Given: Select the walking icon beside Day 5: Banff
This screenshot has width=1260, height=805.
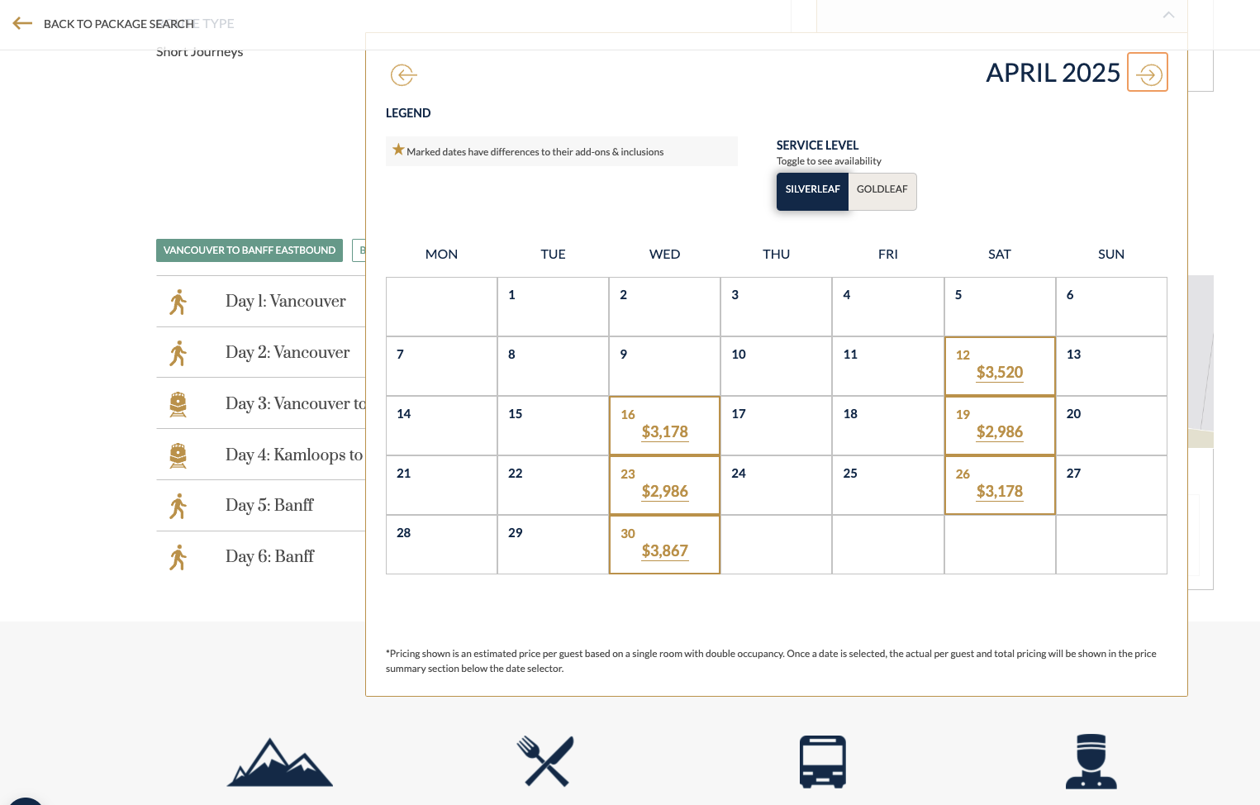Looking at the screenshot, I should click(178, 506).
